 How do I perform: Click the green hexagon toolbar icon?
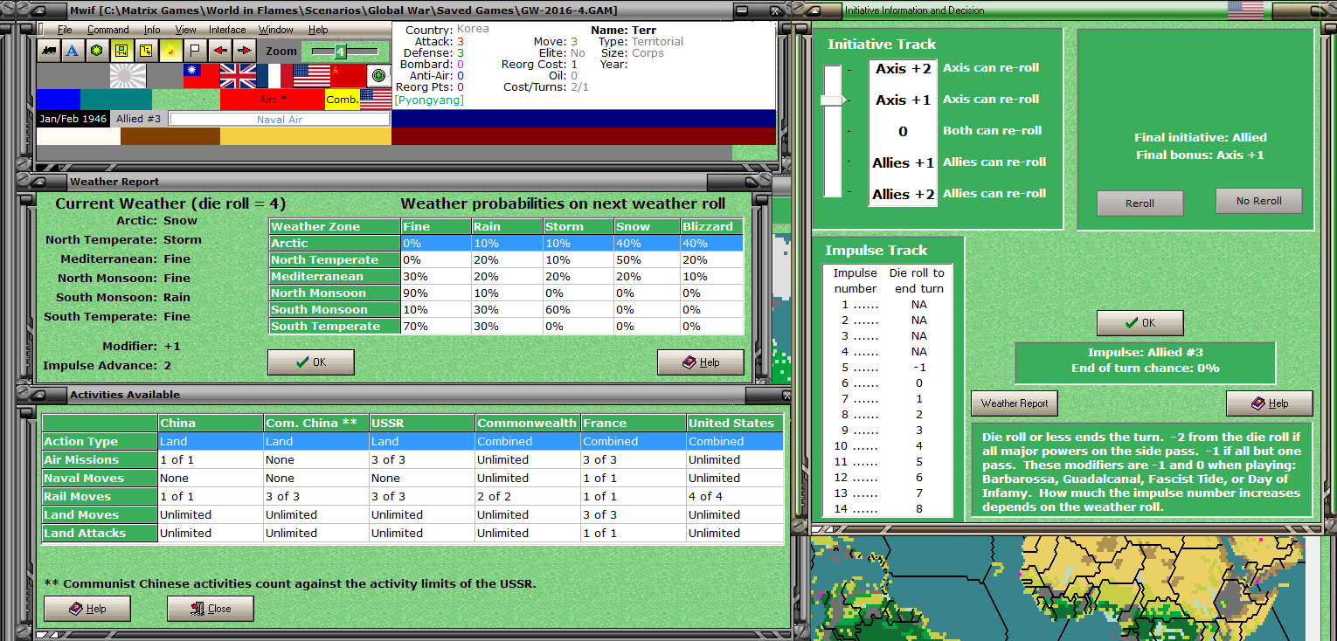pyautogui.click(x=97, y=51)
